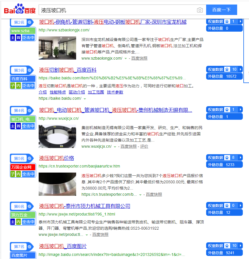249x259 pixels.
Task: Click the 万国企业网 site tag
Action: (x=23, y=167)
